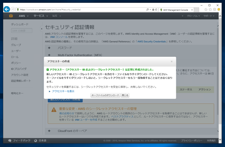Click the lock security icon in address bar
This screenshot has width=225, height=147.
point(153,9)
